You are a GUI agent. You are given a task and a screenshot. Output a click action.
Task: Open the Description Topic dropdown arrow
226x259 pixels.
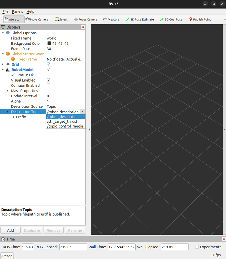coord(83,112)
